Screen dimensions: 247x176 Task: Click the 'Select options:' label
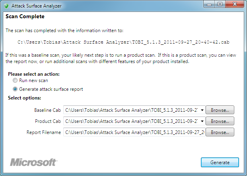(24, 98)
